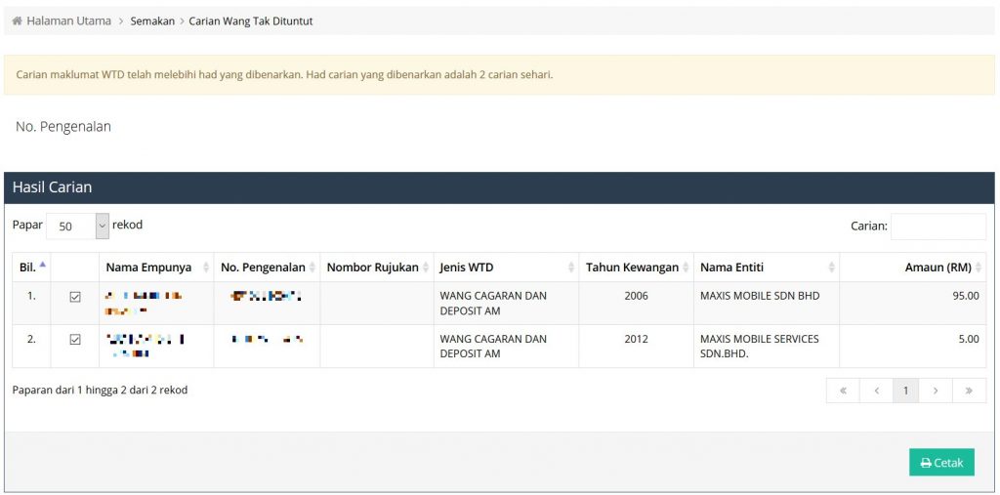Sort by Bil. column arrow icon
Viewport: 1000px width, 495px height.
point(43,266)
